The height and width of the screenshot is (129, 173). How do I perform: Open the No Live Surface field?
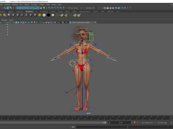click(x=74, y=8)
